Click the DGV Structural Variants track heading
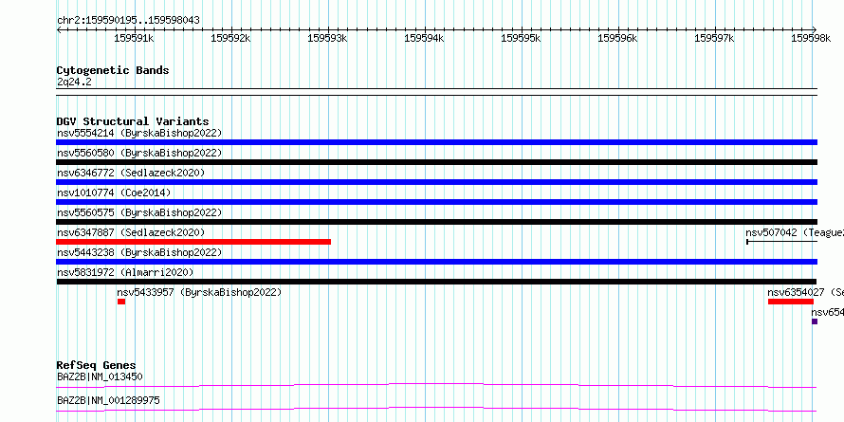 [133, 121]
